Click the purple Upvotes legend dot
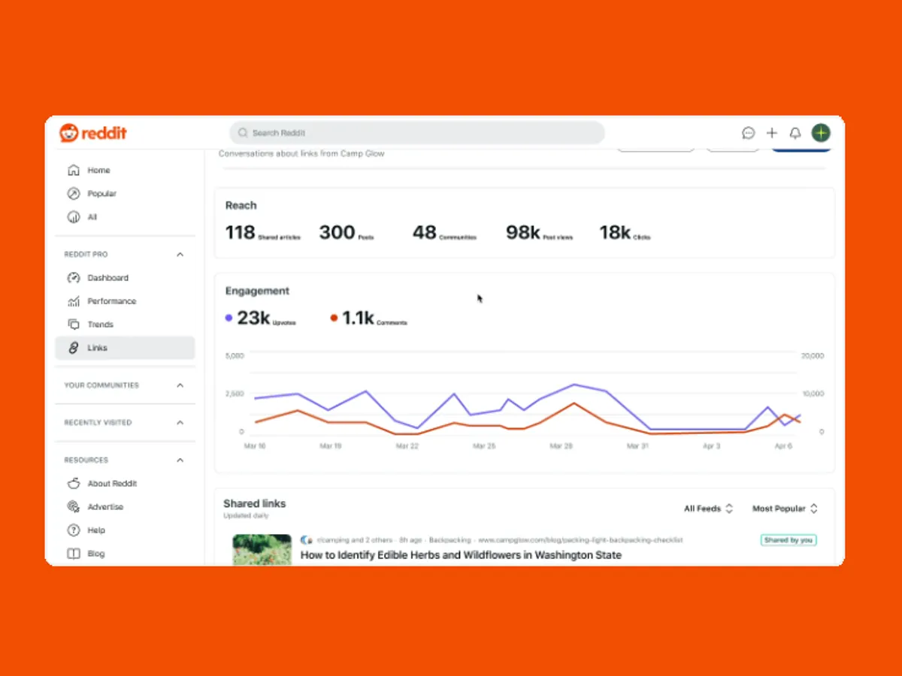The width and height of the screenshot is (902, 676). [229, 318]
